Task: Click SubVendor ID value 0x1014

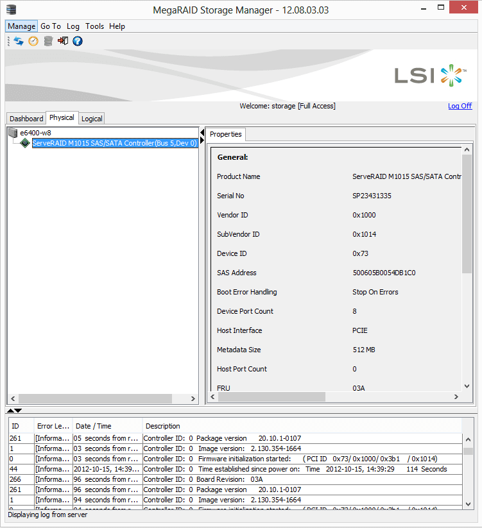Action: pos(365,234)
